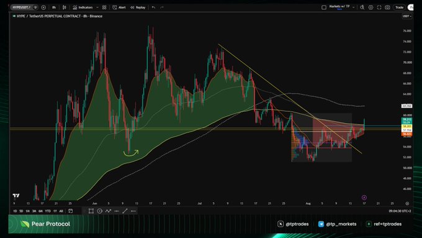Open the @tp_markets Telegram handle
Screen dimensions: 422x238
(x=341, y=224)
